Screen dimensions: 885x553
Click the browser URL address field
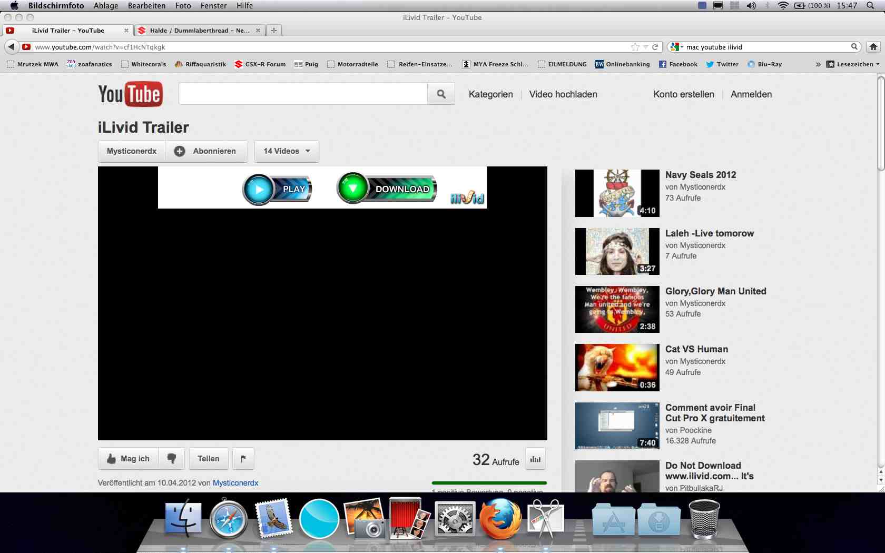coord(332,47)
